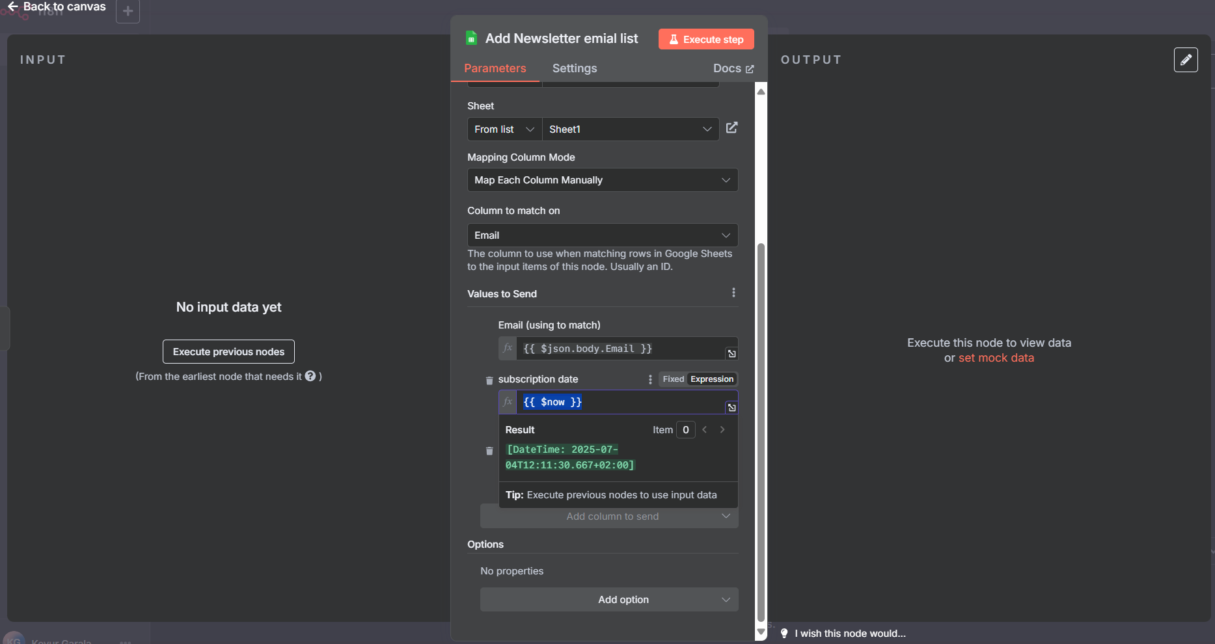Screen dimensions: 1215x644
Task: Click the subscription date expression input
Action: (x=618, y=402)
